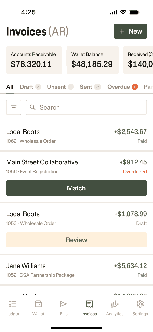
Task: Click the magnifying glass search icon
Action: click(x=32, y=107)
